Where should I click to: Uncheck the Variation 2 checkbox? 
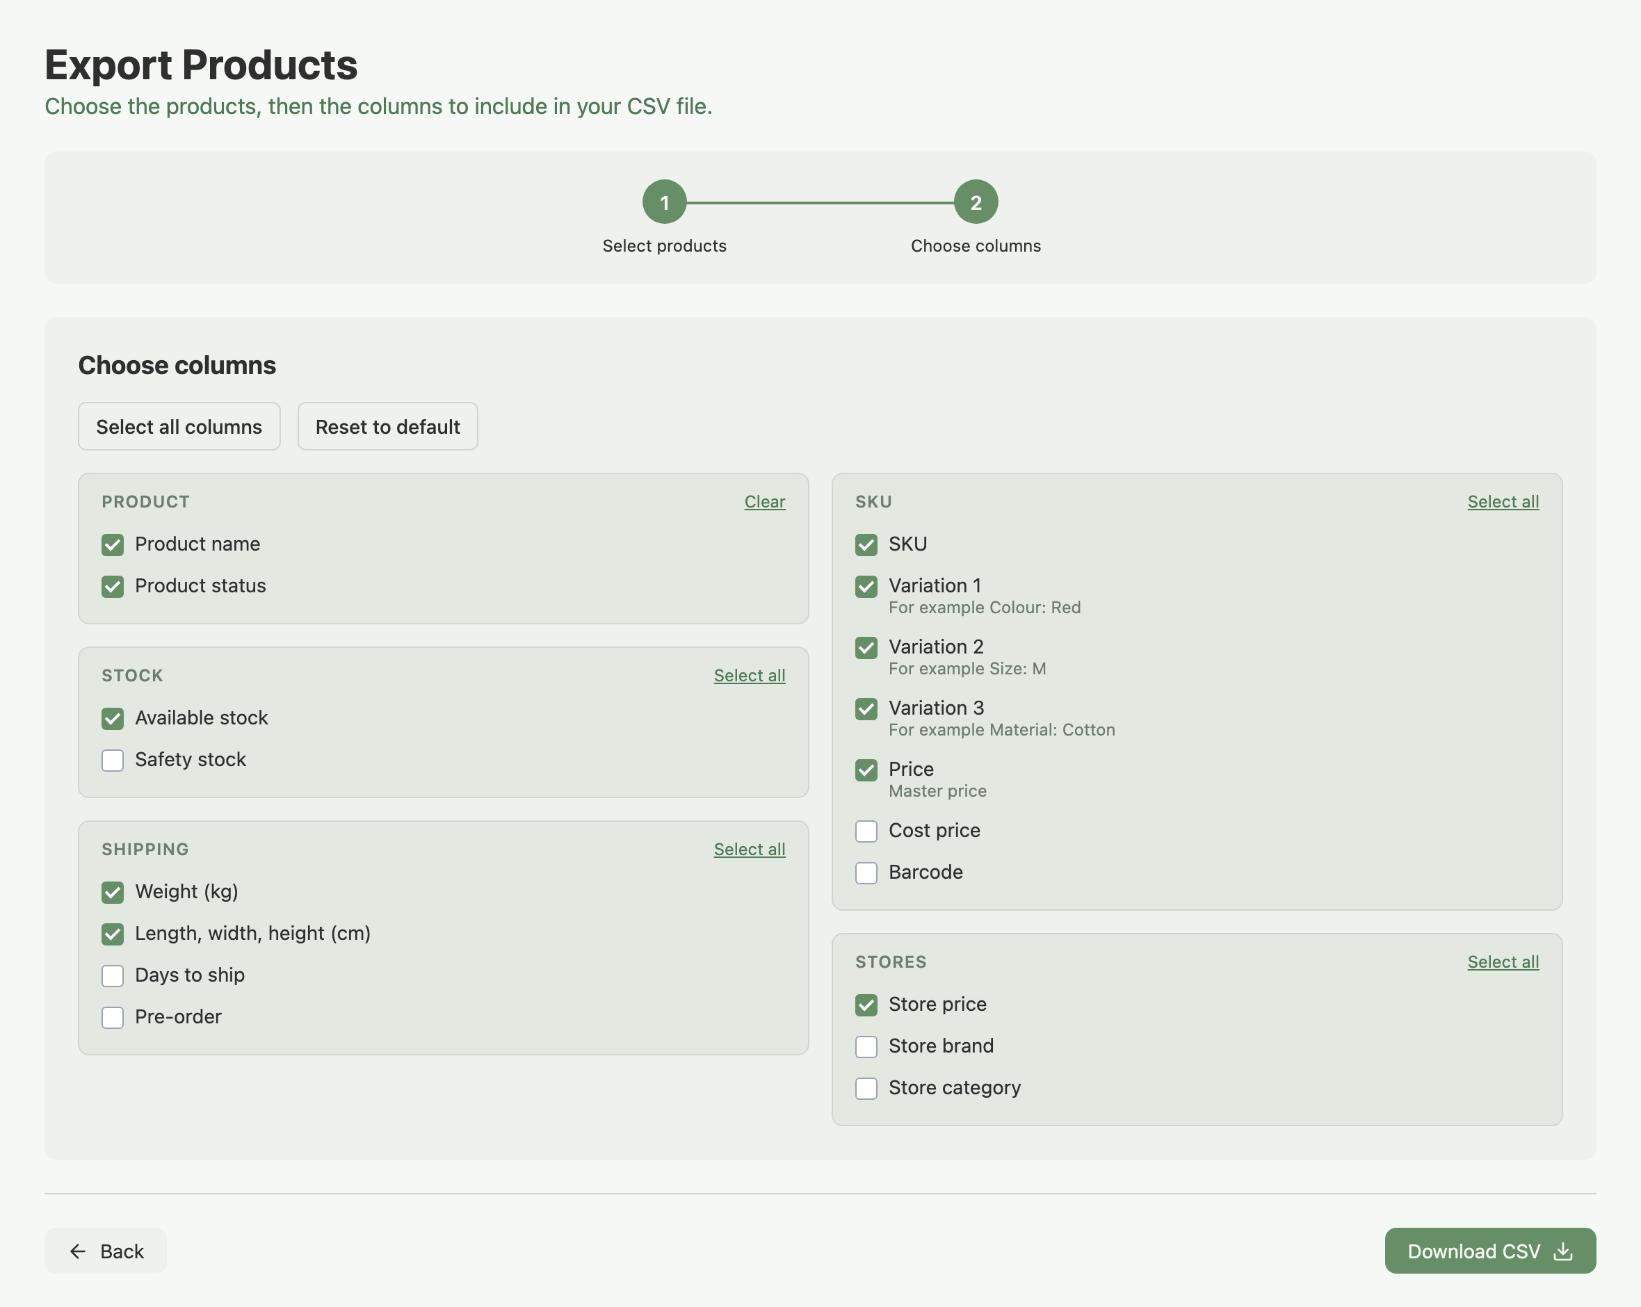(866, 647)
